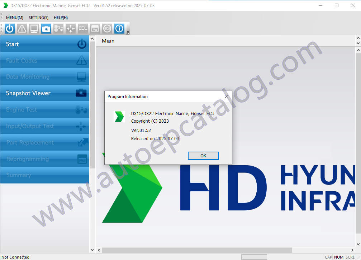
Task: Expand the toolbar overflow options arrow
Action: (x=128, y=33)
